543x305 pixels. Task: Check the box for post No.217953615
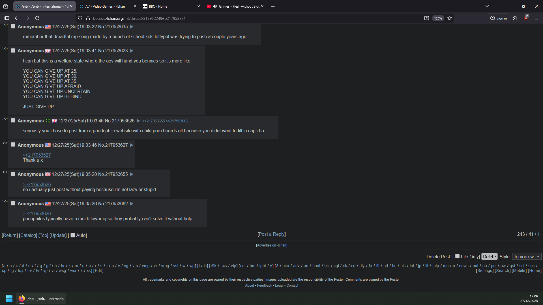pos(13,26)
